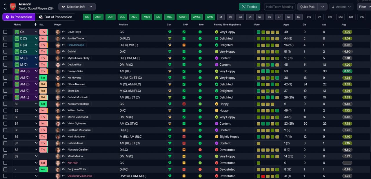371x179 pixels.
Task: Select the checkbox for Viktor Gyökeres
Action: pyautogui.click(x=5, y=123)
